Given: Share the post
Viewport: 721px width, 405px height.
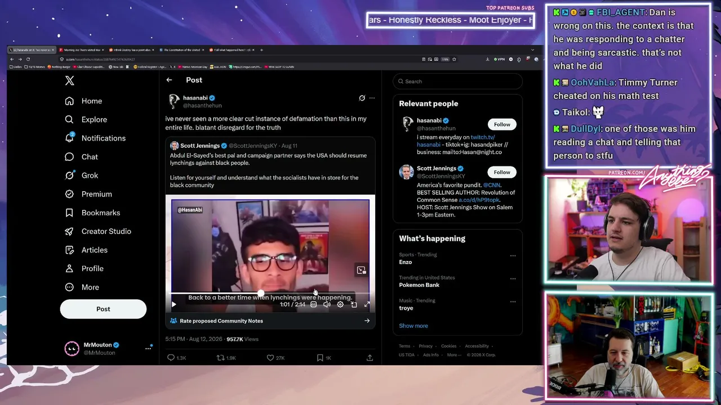Looking at the screenshot, I should point(370,357).
